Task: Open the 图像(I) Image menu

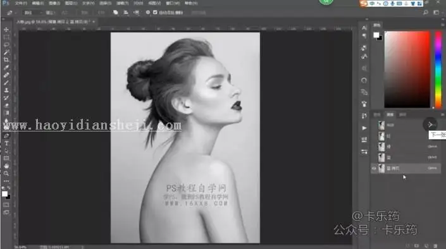Action: (54, 3)
